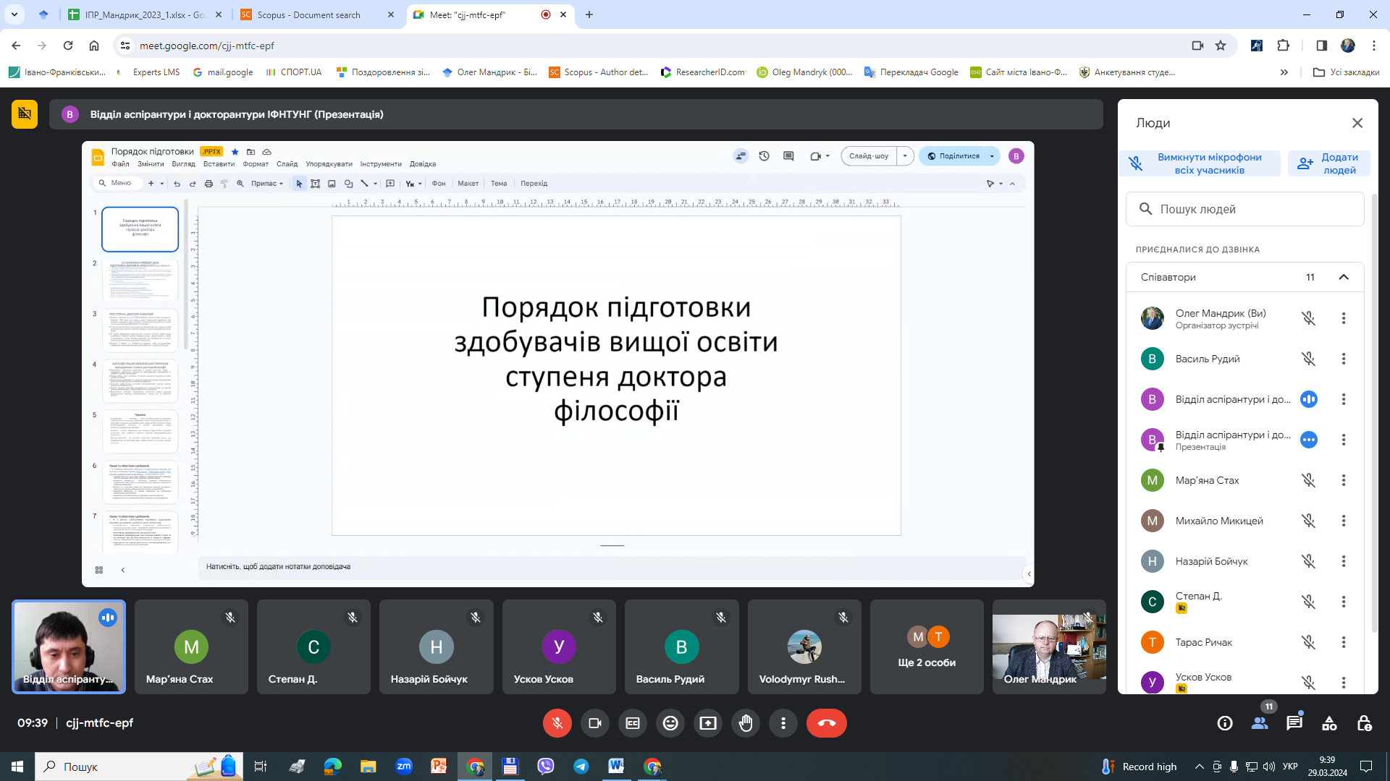Select the Shapes tool
The width and height of the screenshot is (1390, 781).
[347, 184]
